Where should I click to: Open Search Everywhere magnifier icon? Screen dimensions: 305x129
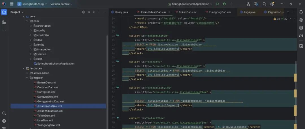(264, 4)
